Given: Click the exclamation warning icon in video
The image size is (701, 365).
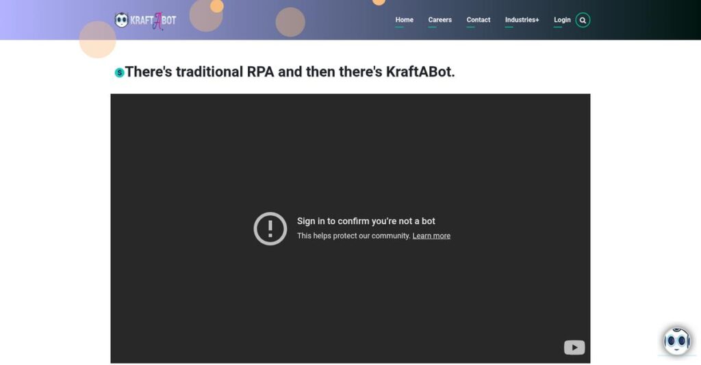Looking at the screenshot, I should click(x=270, y=228).
